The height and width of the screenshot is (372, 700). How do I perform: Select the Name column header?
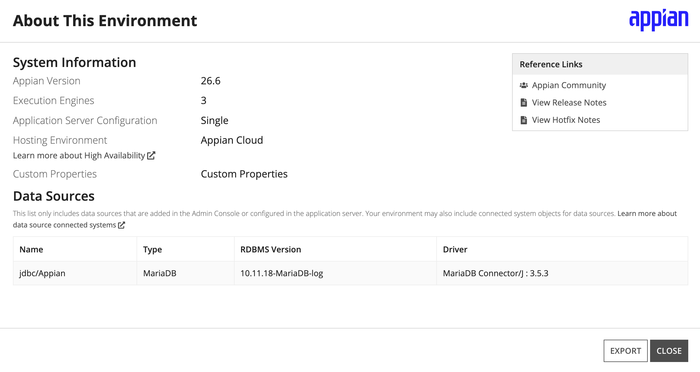pos(75,249)
